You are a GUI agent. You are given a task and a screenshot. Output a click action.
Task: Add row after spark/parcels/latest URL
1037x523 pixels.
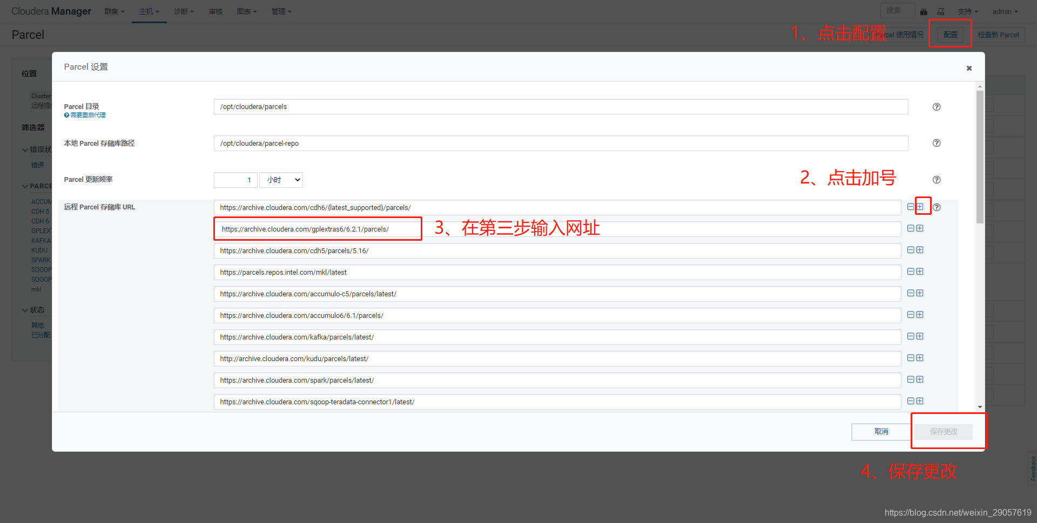tap(920, 379)
